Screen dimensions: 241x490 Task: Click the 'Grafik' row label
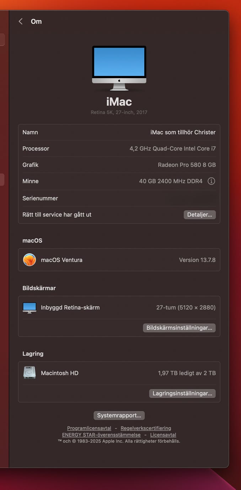click(31, 165)
